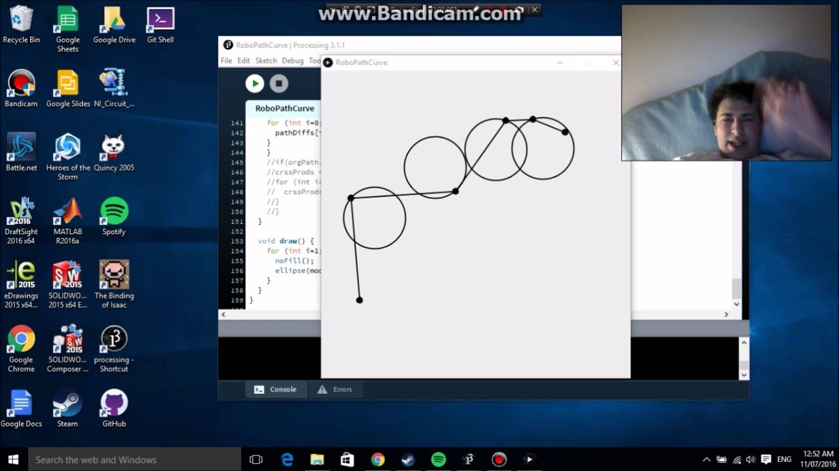The image size is (839, 471).
Task: Click the editor vertical scrollbar down arrow
Action: [x=737, y=304]
